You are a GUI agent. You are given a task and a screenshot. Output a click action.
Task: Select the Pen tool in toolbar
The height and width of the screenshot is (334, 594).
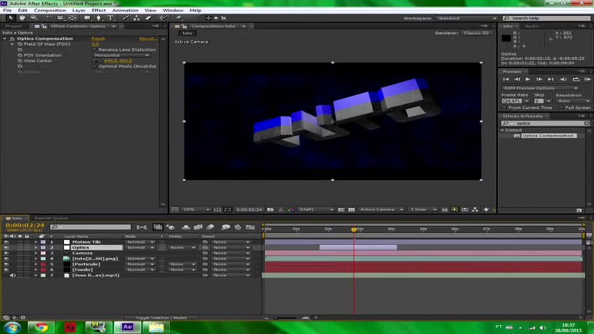[99, 18]
